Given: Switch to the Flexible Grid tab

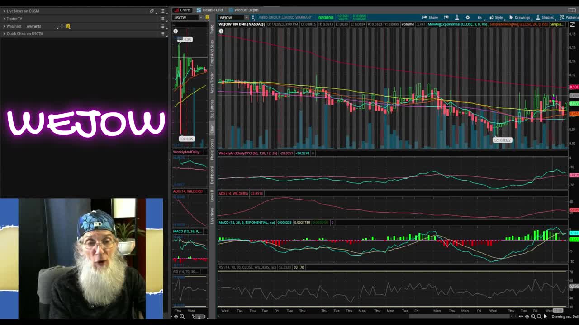Looking at the screenshot, I should point(209,10).
